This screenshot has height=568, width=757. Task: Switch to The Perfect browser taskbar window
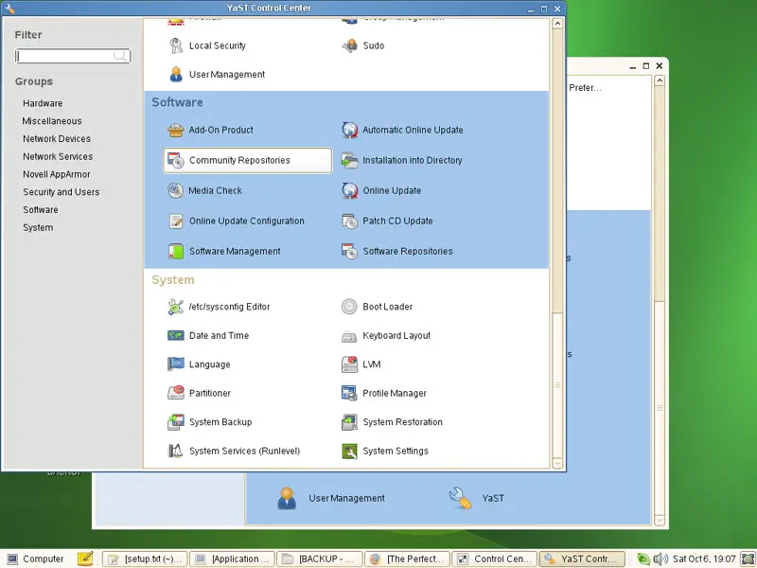(408, 559)
